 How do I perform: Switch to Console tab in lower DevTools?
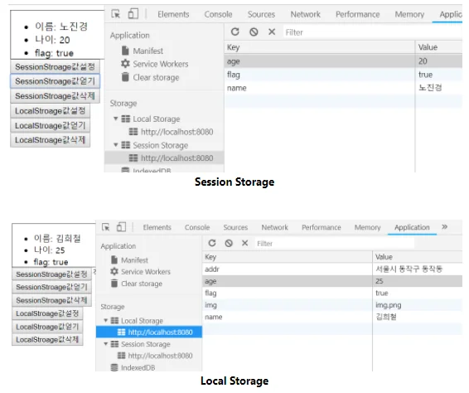pyautogui.click(x=197, y=227)
